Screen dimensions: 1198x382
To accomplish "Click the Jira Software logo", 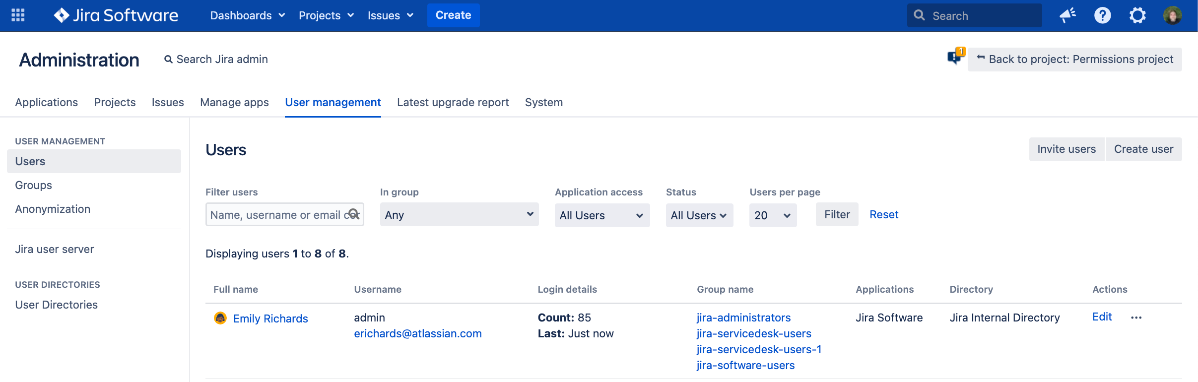I will [x=116, y=15].
